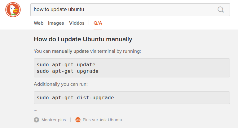Click the 'You can' text opening the answer
The height and width of the screenshot is (128, 238).
[42, 51]
